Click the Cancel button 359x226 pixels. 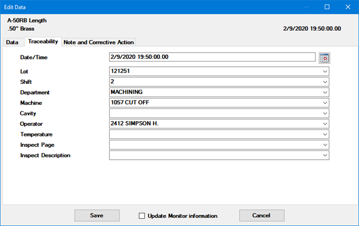tap(262, 216)
